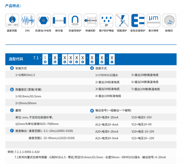Click the A10=电流4~20mA option text

coord(107,117)
